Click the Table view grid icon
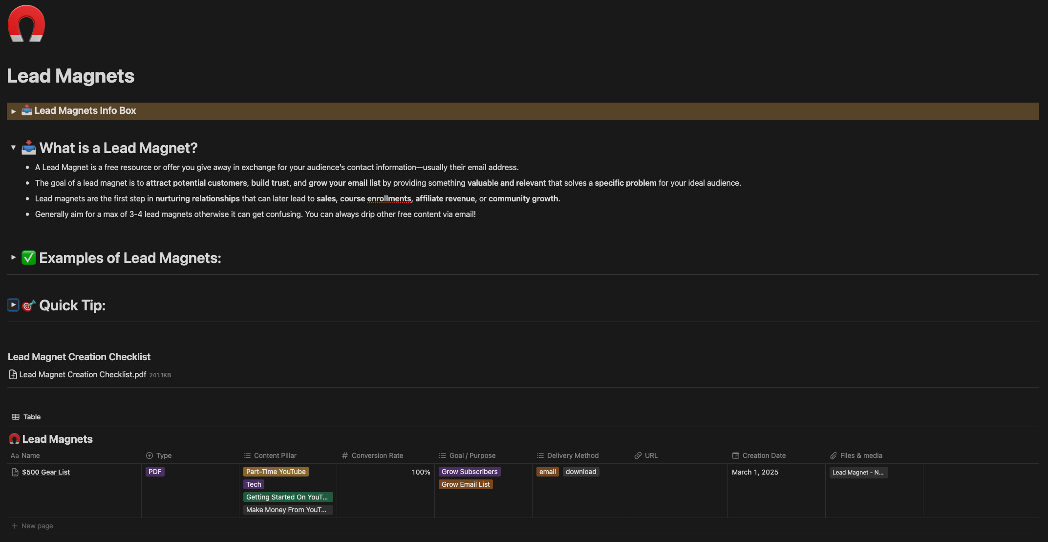This screenshot has height=542, width=1048. [16, 417]
